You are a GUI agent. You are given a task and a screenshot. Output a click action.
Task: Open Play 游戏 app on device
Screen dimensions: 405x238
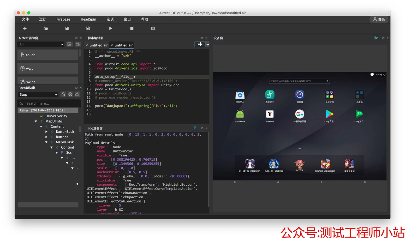[359, 116]
